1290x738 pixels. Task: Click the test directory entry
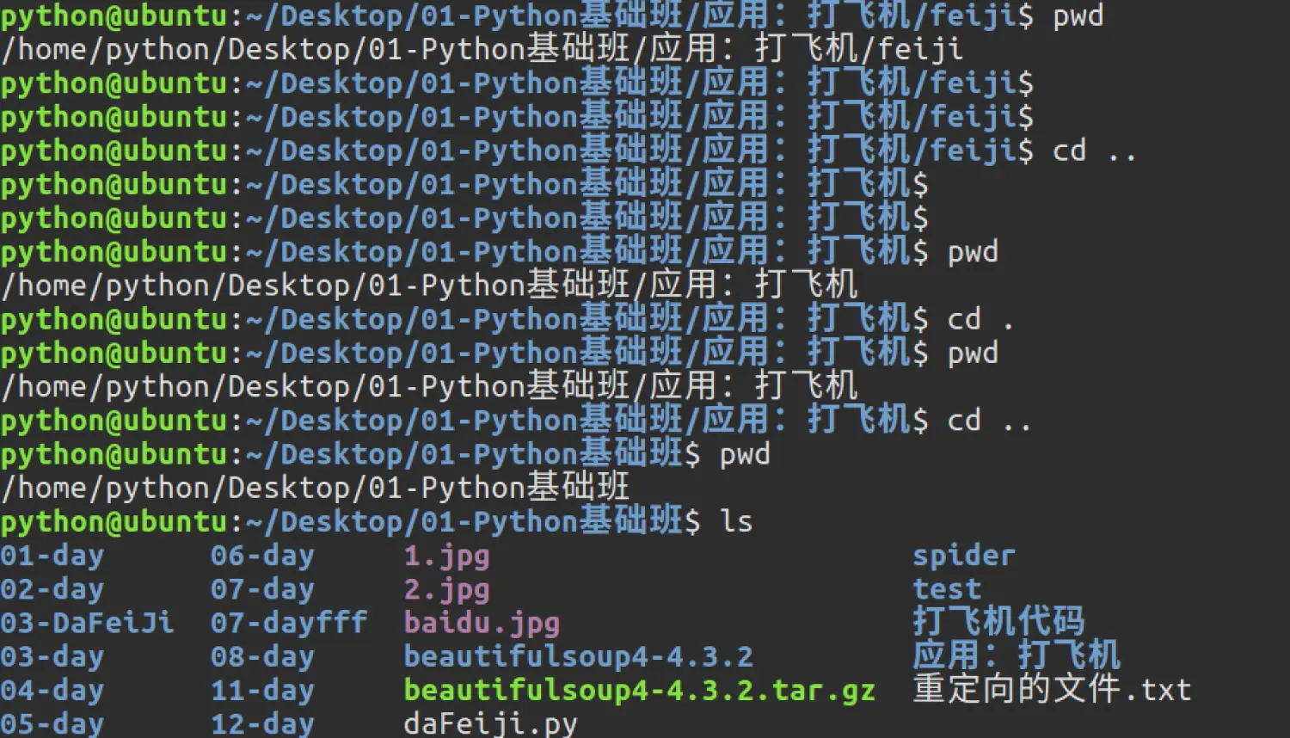pos(947,589)
